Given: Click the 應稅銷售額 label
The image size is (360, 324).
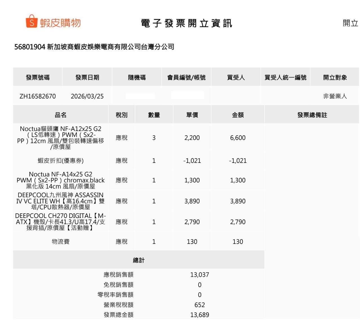Looking at the screenshot, I should pyautogui.click(x=118, y=274).
